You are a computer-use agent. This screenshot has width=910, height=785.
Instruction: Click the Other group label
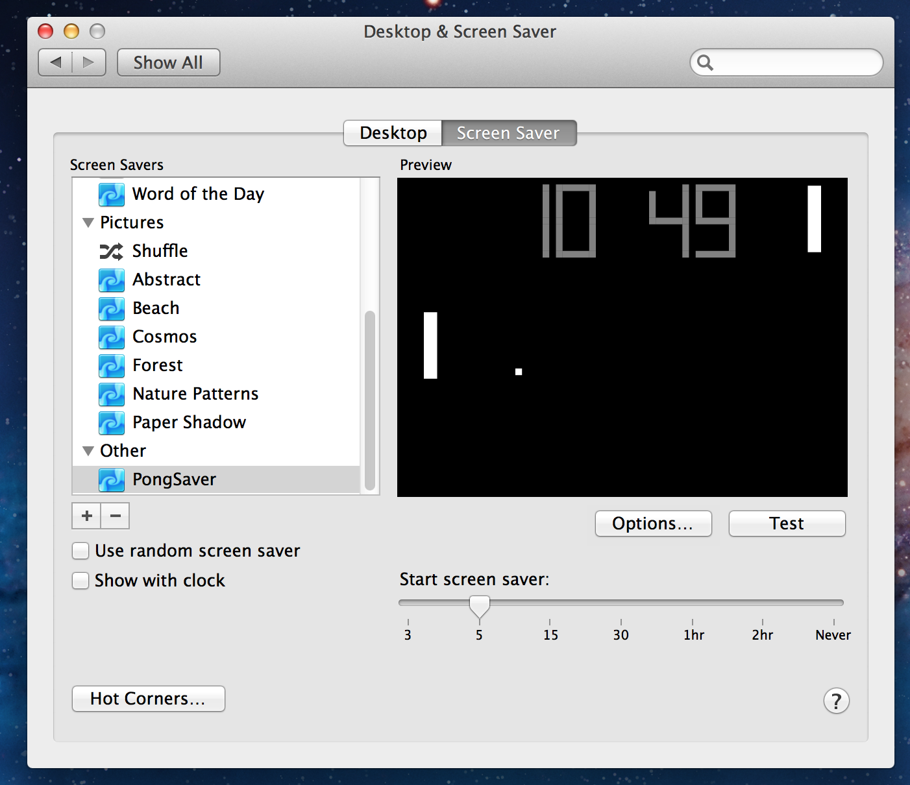point(123,451)
